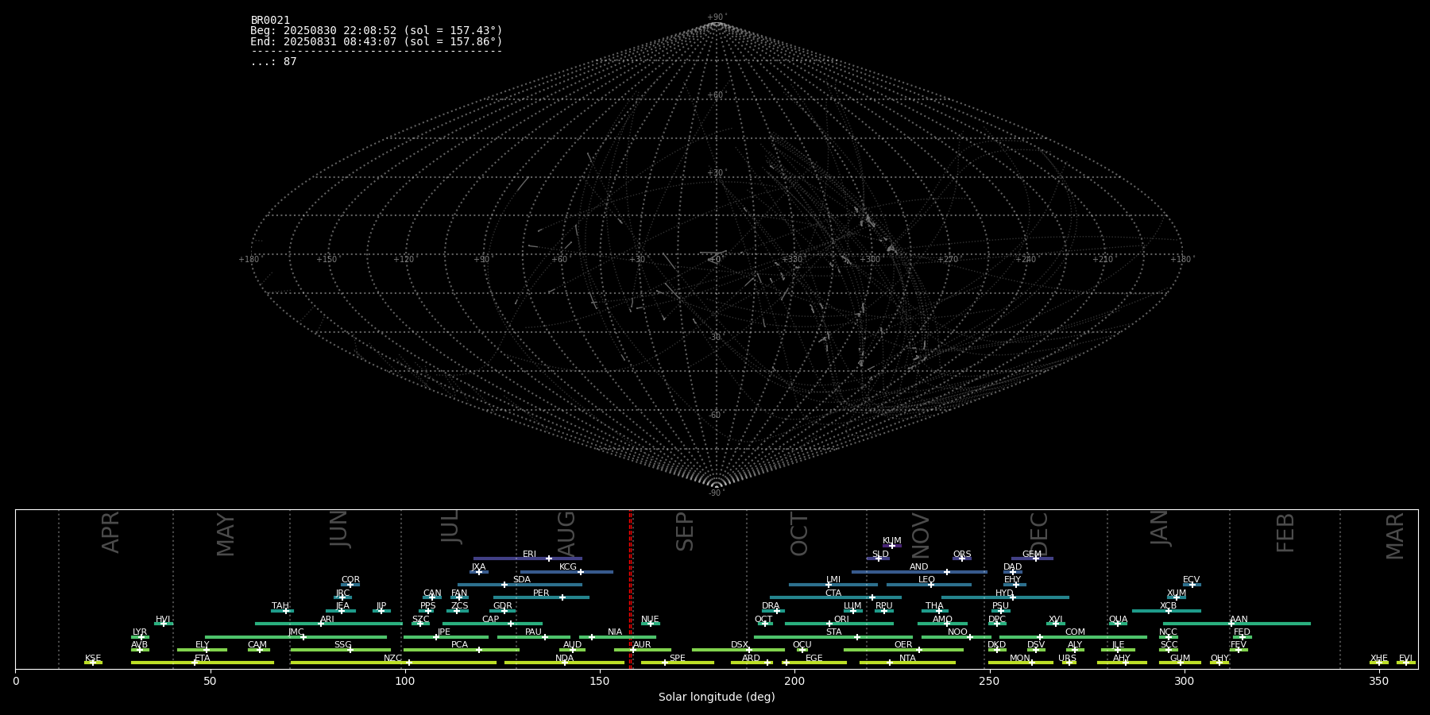
Task: Click the DRA shower label
Action: tap(771, 606)
